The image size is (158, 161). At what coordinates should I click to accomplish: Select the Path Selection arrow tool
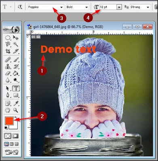pos(8,89)
